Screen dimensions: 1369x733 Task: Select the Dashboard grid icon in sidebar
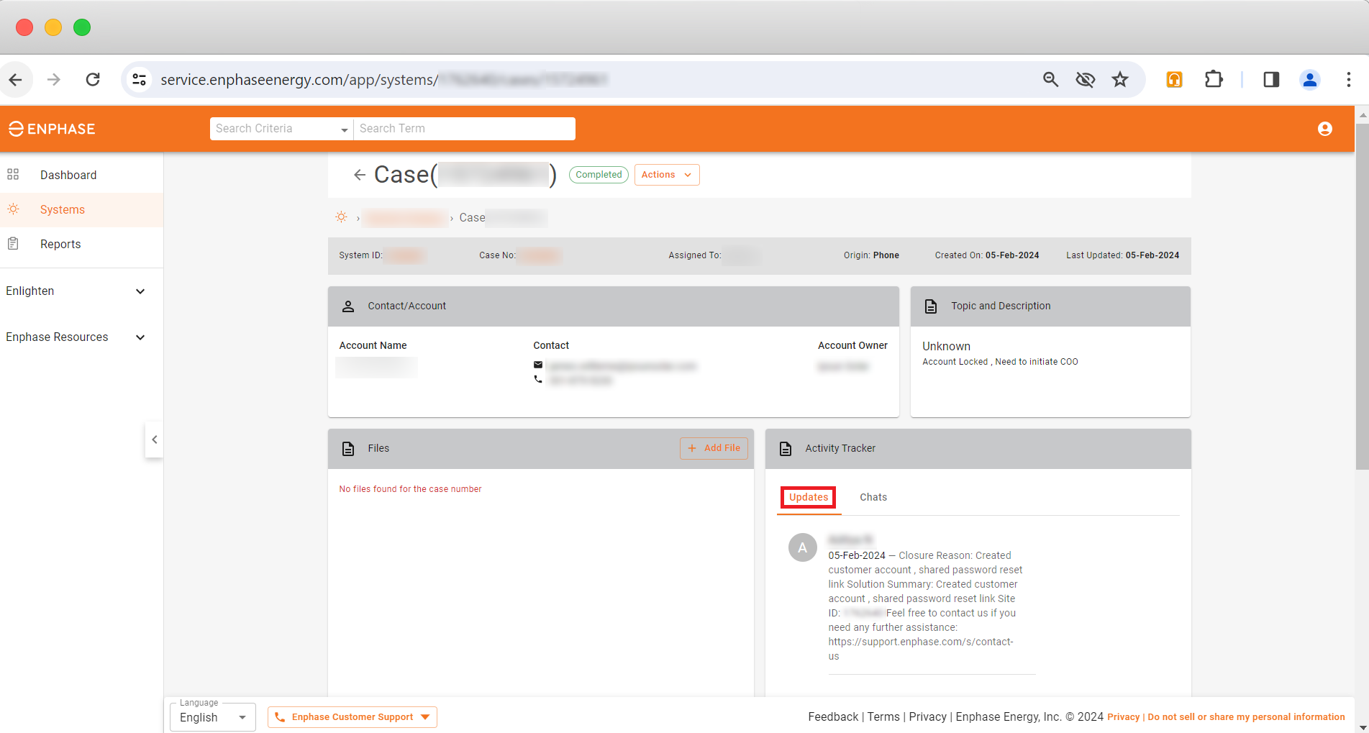pos(14,174)
